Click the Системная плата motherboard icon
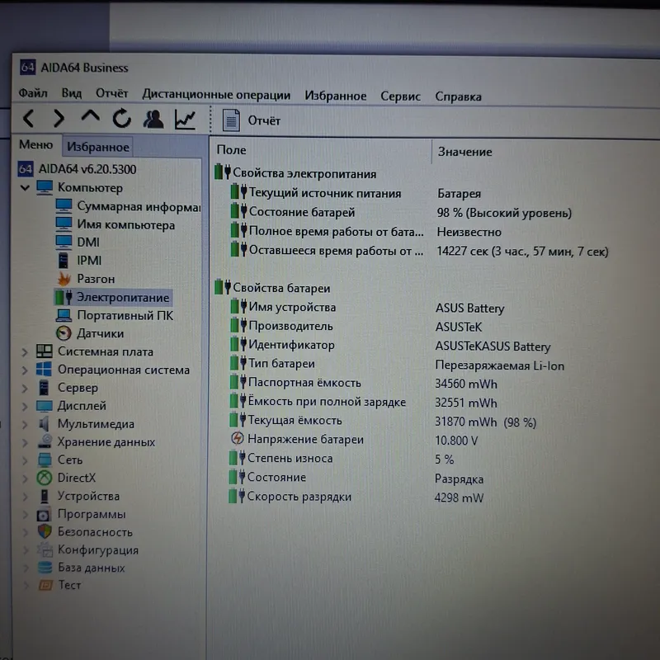 45,351
